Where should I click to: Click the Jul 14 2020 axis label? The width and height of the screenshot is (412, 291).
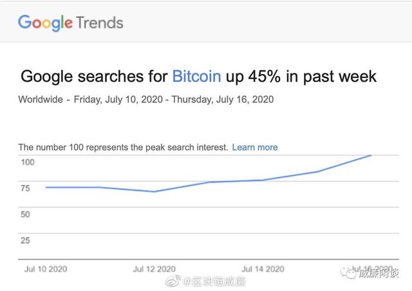coord(263,268)
